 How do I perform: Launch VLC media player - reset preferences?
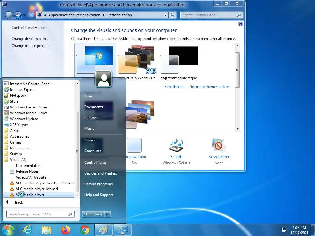38,183
